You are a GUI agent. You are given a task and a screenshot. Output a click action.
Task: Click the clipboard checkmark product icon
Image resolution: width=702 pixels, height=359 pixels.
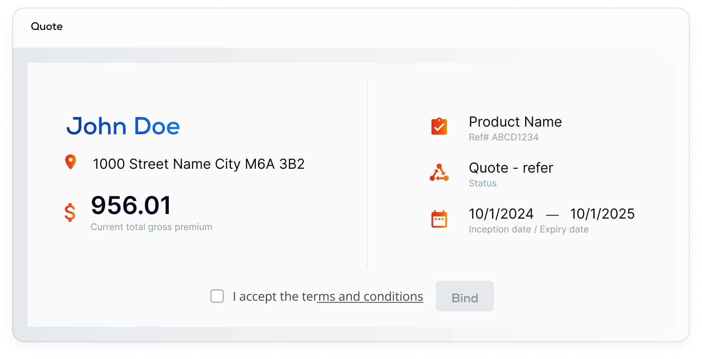click(x=439, y=127)
